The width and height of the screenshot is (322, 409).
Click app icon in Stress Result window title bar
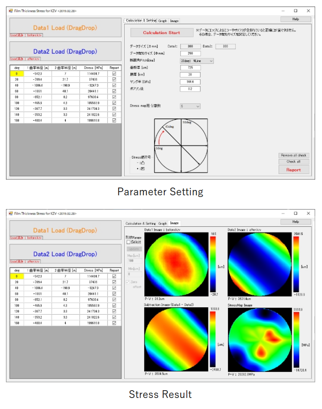pyautogui.click(x=11, y=214)
